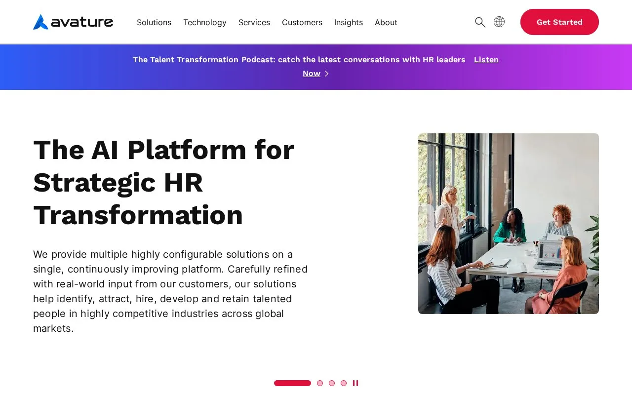Follow the Listen Now podcast link
The height and width of the screenshot is (395, 632).
pos(486,60)
